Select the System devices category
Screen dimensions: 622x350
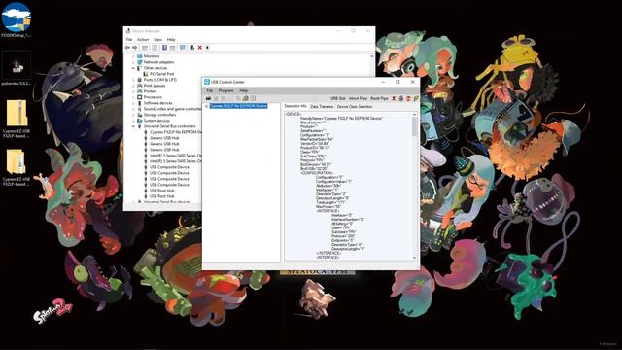[x=156, y=121]
